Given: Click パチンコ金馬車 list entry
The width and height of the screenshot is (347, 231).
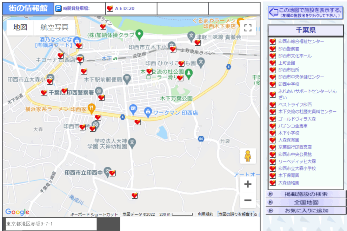Looking at the screenshot, I should (x=293, y=126).
